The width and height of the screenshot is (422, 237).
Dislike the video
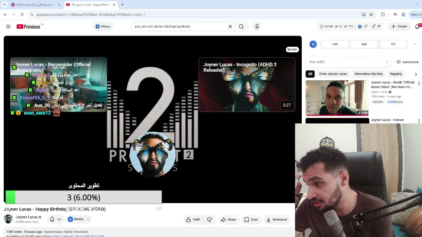click(209, 220)
